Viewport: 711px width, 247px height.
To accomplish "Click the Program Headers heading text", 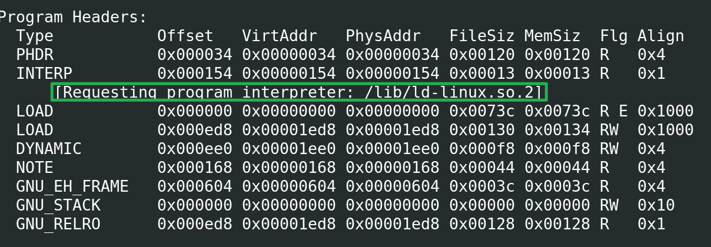I will click(x=72, y=17).
